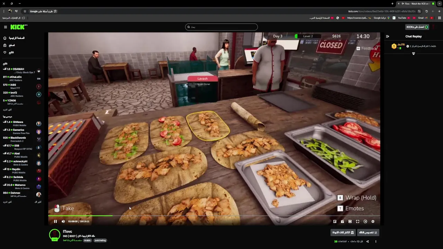
Task: Open the browser new tab button
Action: pos(392,3)
